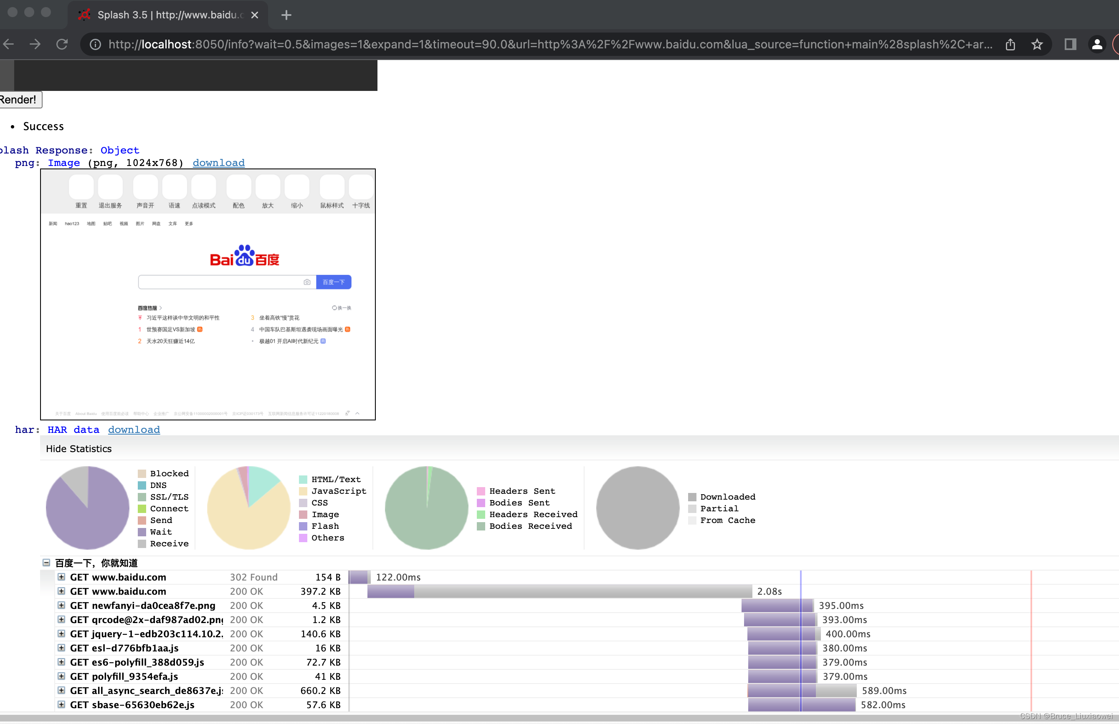Viewport: 1119px width, 724px height.
Task: Click the URL address bar field
Action: tap(550, 44)
